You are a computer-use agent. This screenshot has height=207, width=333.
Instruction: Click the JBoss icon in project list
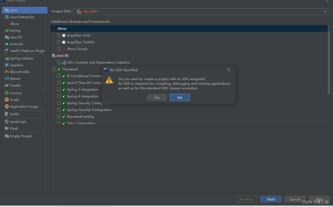[x=7, y=24]
